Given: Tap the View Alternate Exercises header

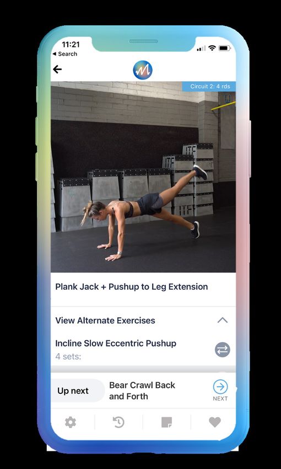Looking at the screenshot, I should tap(105, 321).
